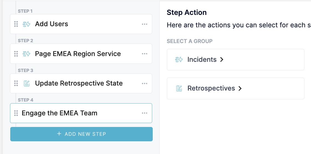Click drag handle of Page EMEA Region Service

click(x=16, y=54)
